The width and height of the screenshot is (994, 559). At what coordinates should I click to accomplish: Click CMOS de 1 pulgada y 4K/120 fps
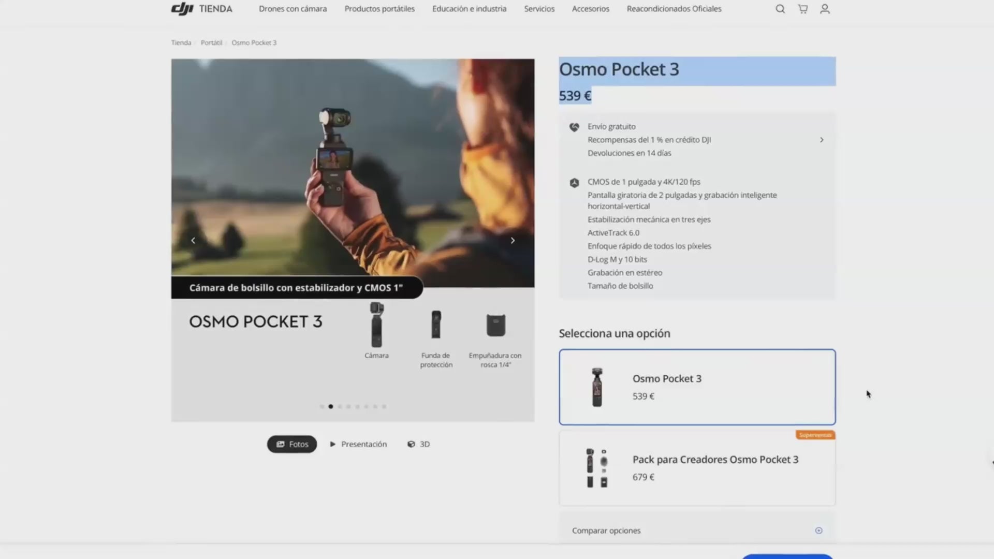pos(644,182)
